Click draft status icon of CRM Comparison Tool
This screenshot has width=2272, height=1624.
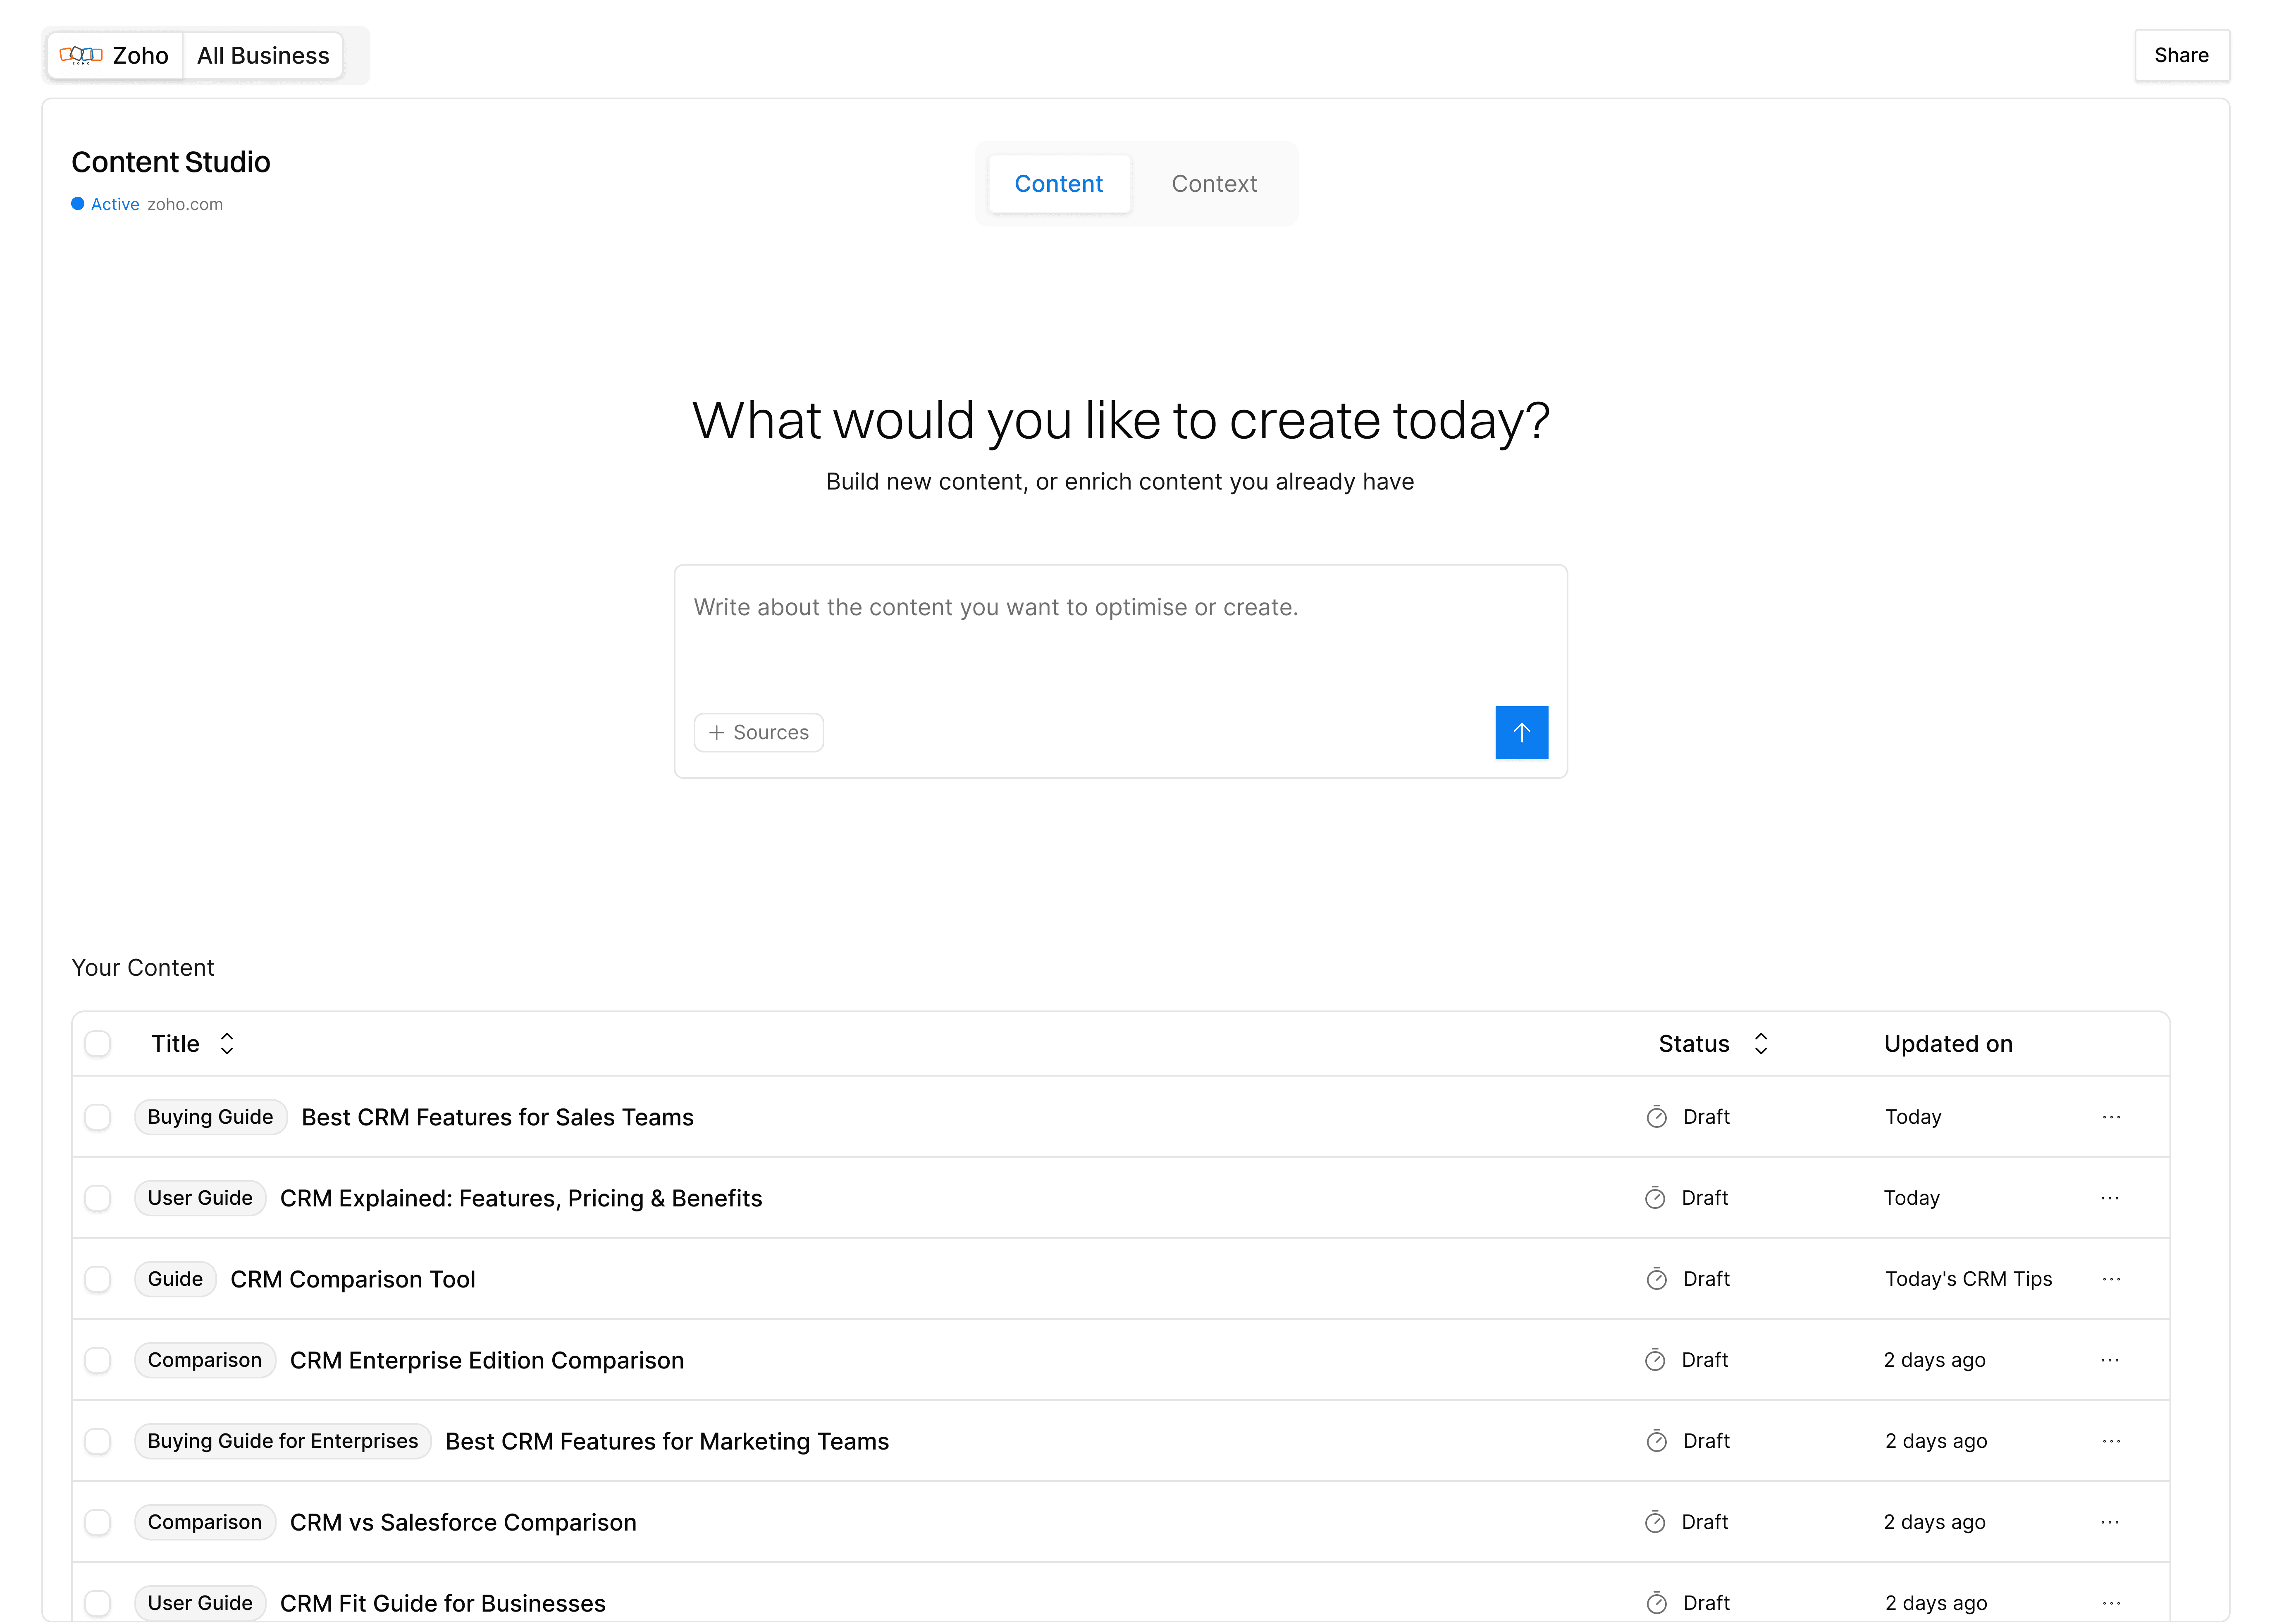1656,1279
